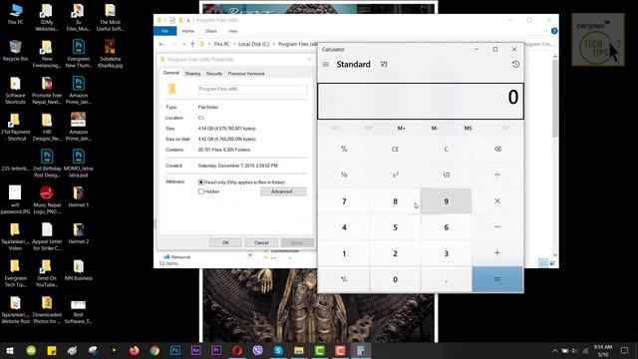638x359 pixels.
Task: Show hidden system tray icons
Action: point(555,350)
